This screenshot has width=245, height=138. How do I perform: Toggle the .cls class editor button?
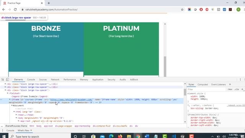point(237,89)
